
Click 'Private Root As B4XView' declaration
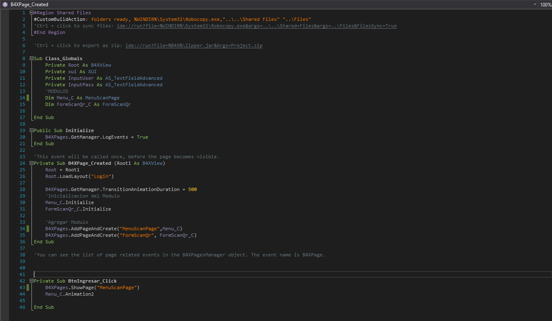(78, 65)
